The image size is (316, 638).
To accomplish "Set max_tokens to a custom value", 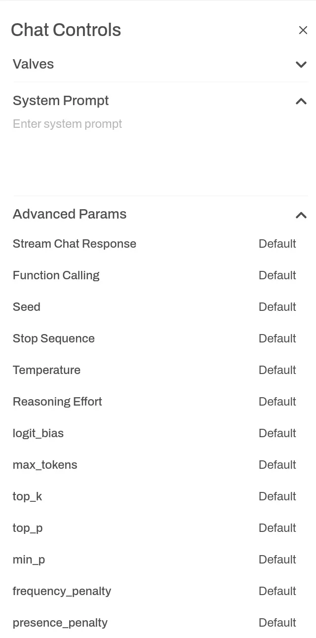I will click(277, 465).
